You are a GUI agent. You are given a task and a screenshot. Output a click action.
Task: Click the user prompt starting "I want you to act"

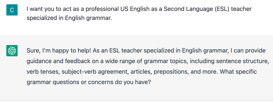(x=139, y=14)
